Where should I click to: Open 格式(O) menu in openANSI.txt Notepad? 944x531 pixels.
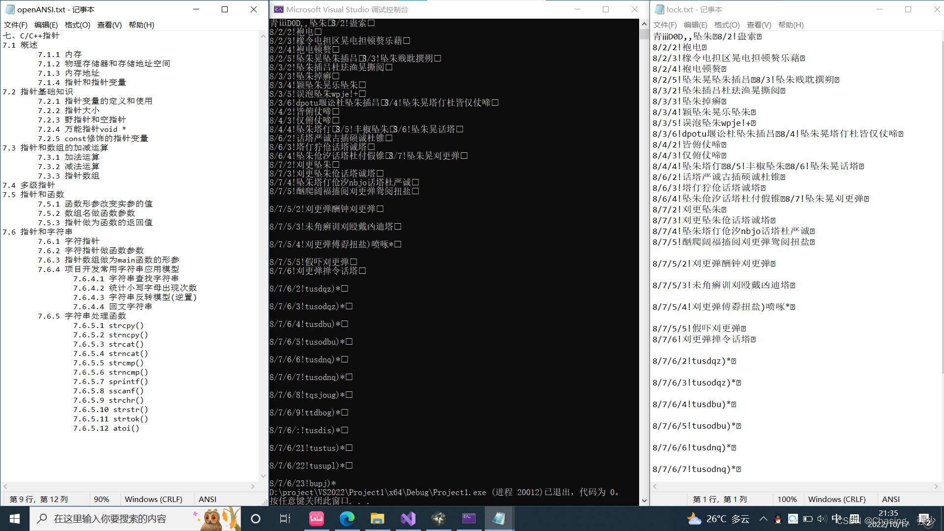click(x=77, y=25)
